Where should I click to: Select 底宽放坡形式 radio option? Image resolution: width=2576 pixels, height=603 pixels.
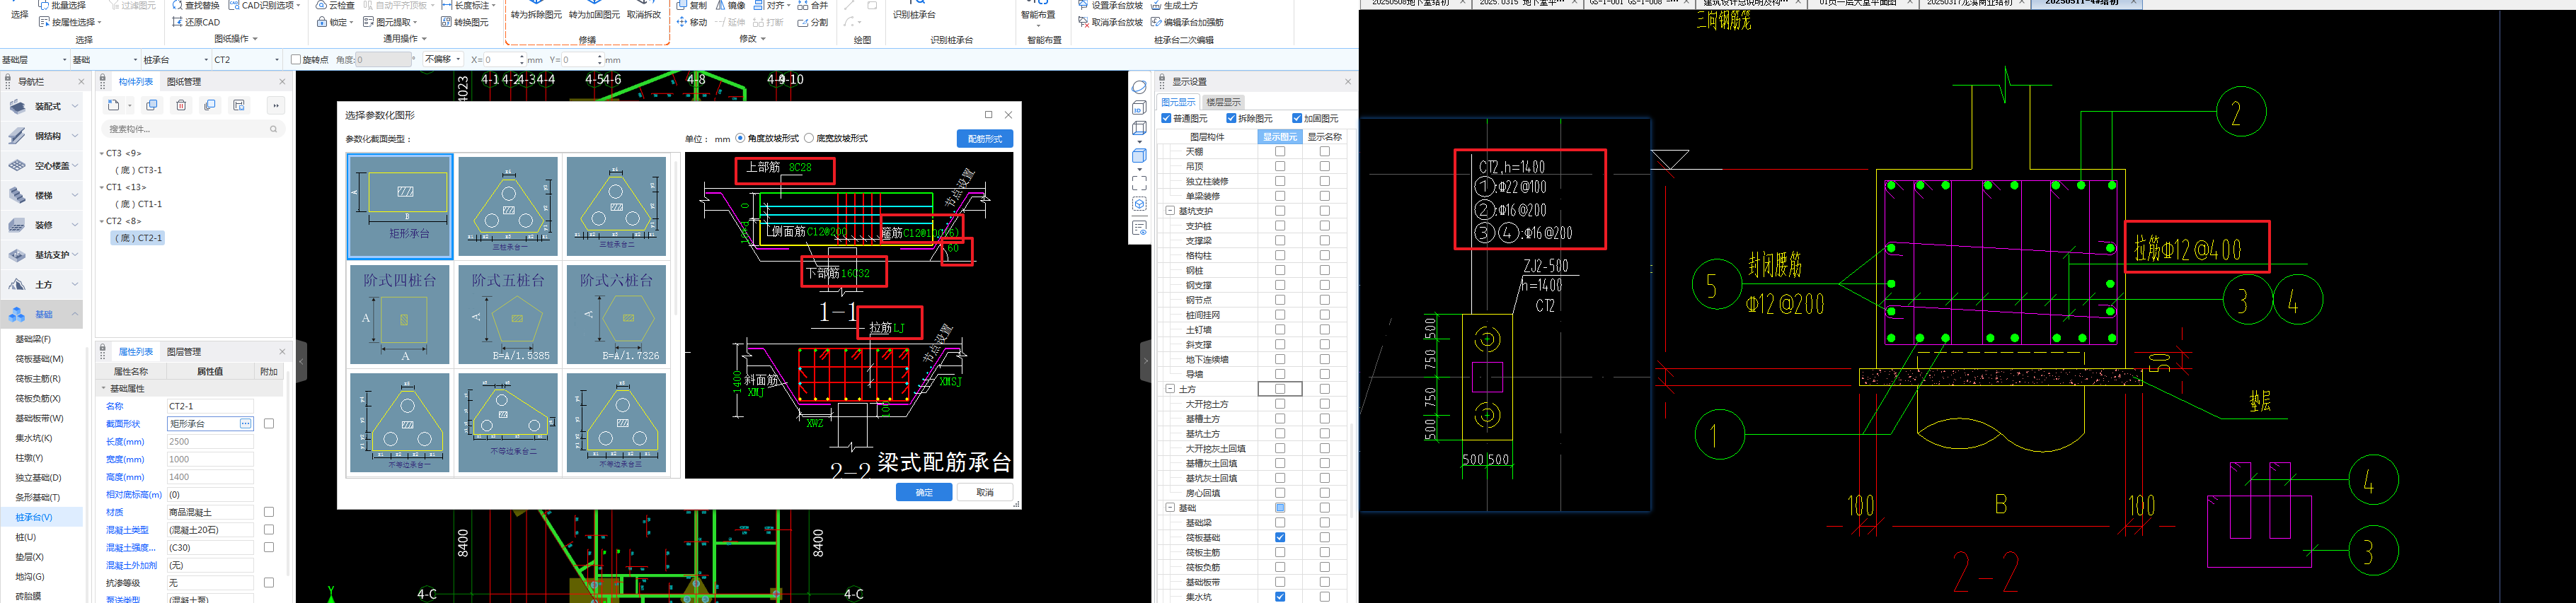(810, 138)
